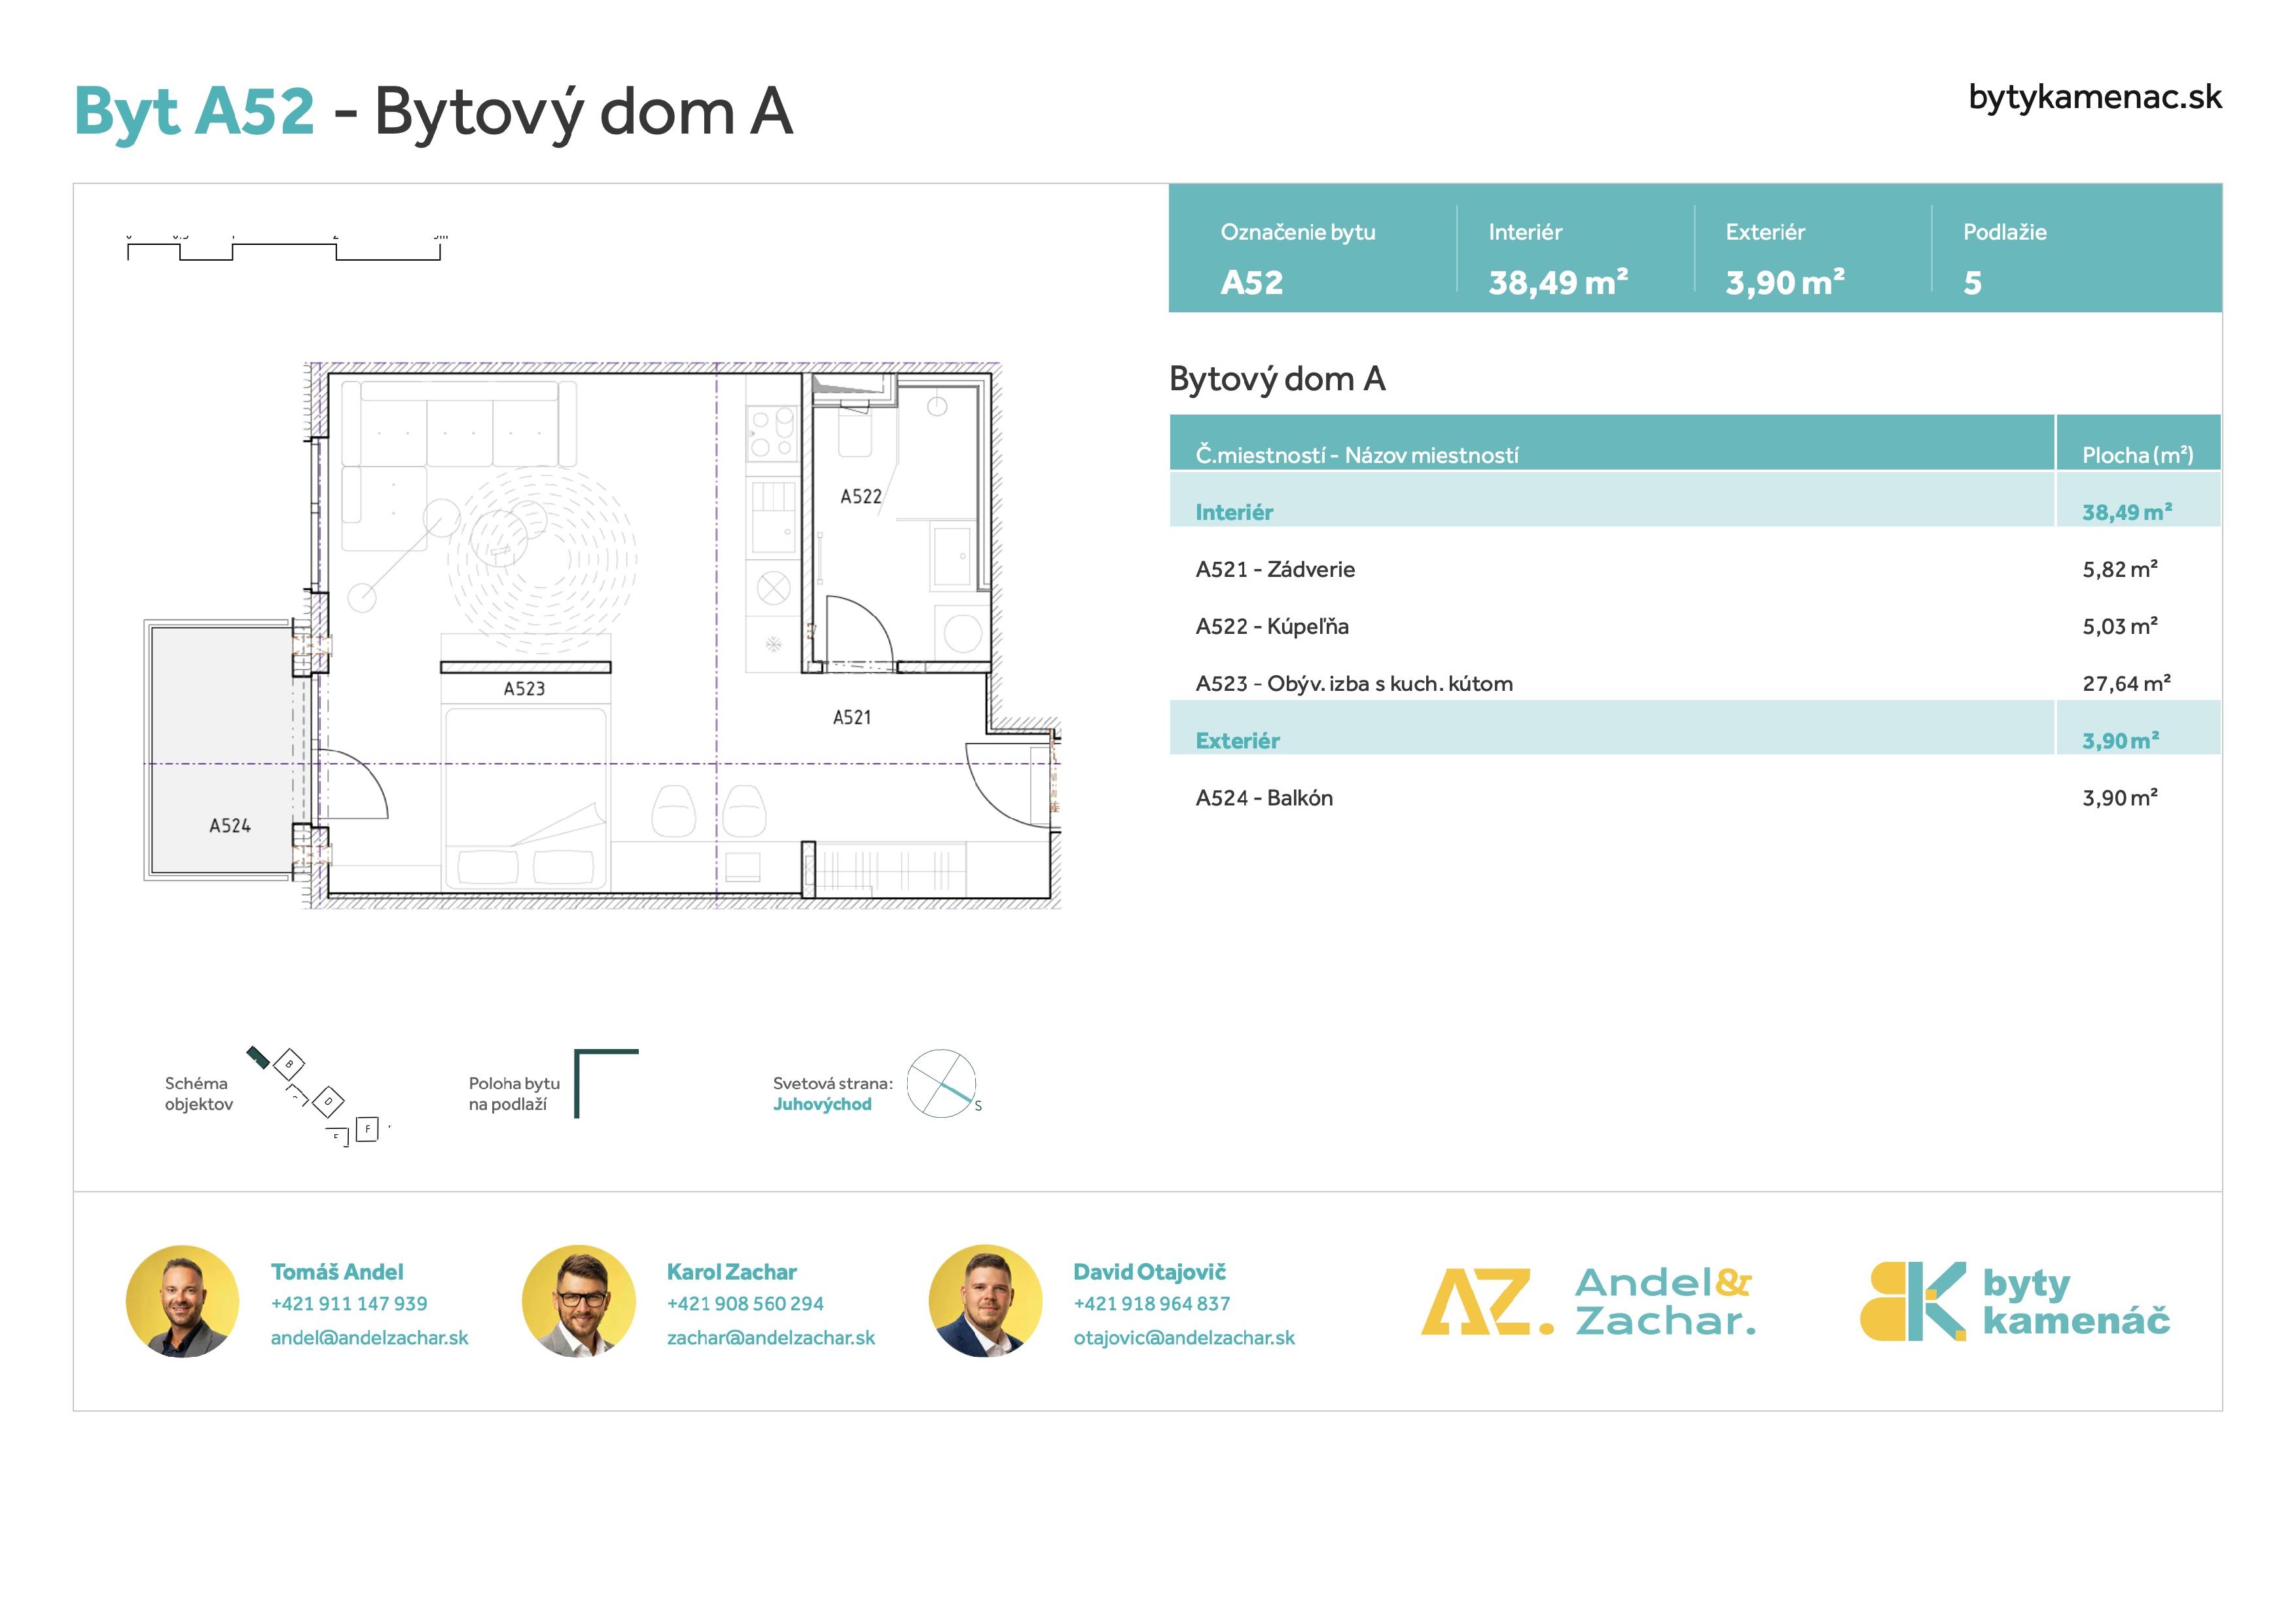
Task: Click the building scheme diagram
Action: [x=319, y=1097]
